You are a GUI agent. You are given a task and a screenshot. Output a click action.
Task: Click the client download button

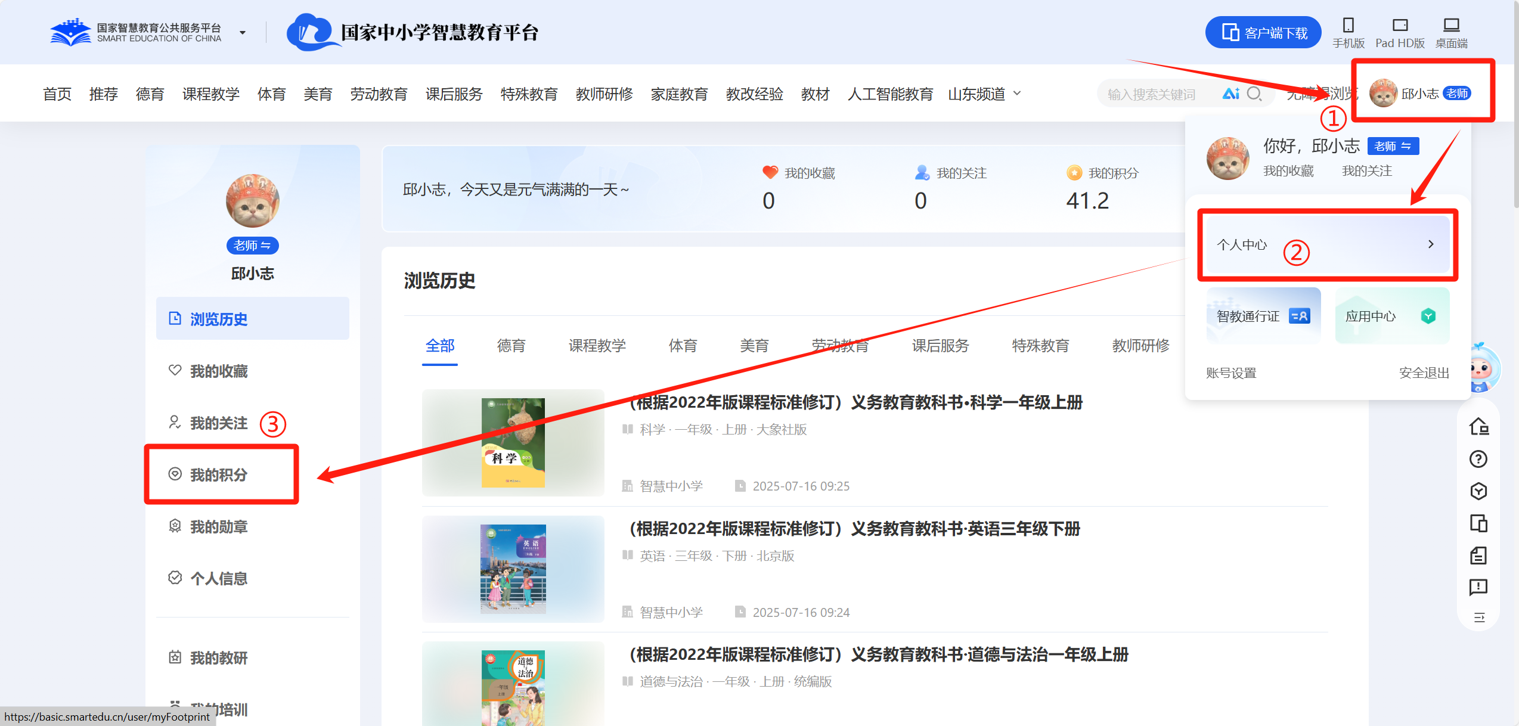click(1263, 33)
